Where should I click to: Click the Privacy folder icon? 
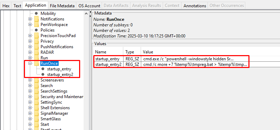pos(36,41)
